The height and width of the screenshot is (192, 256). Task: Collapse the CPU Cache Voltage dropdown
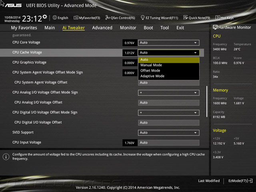click(x=169, y=53)
